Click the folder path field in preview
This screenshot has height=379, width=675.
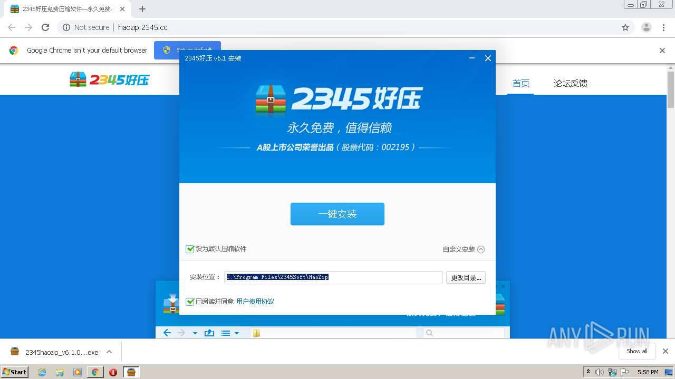[333, 333]
